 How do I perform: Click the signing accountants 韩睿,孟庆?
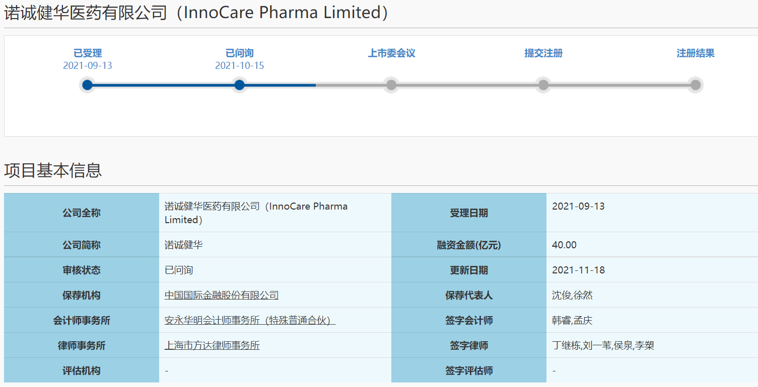(x=573, y=320)
